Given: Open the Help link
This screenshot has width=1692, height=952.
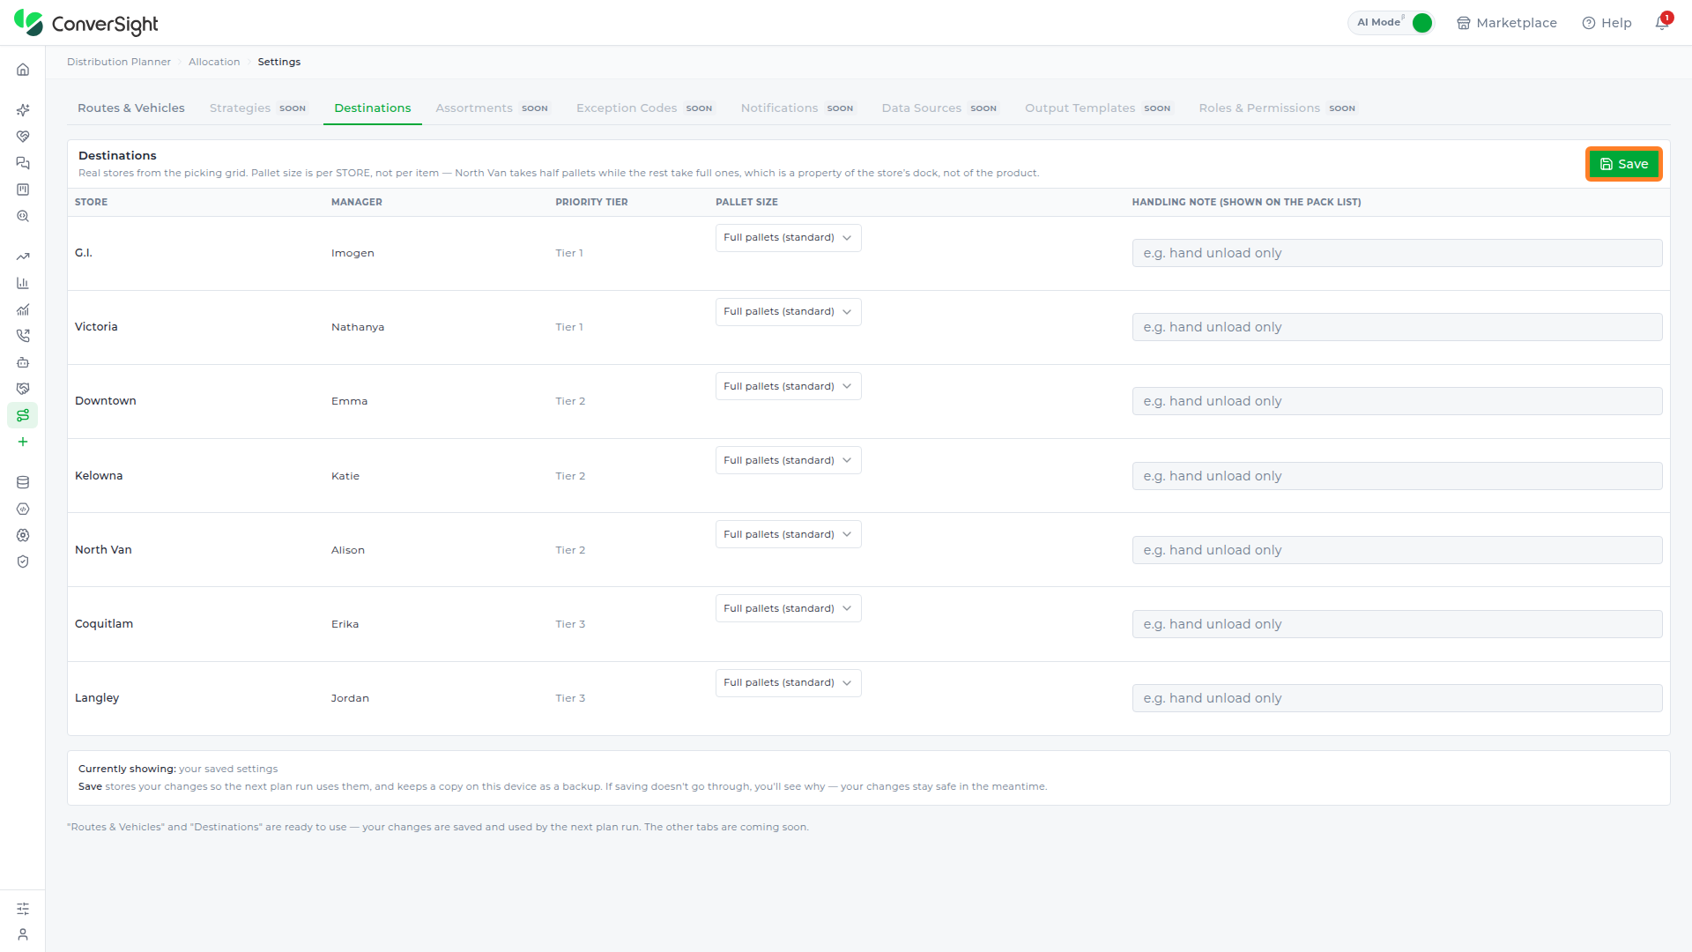Looking at the screenshot, I should (x=1607, y=23).
